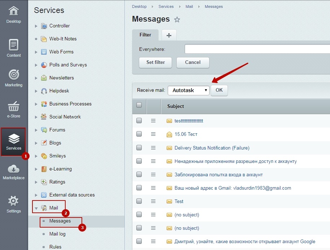Viewport: 330px width, 250px height.
Task: Click the Helpdesk headset icon
Action: pyautogui.click(x=44, y=91)
